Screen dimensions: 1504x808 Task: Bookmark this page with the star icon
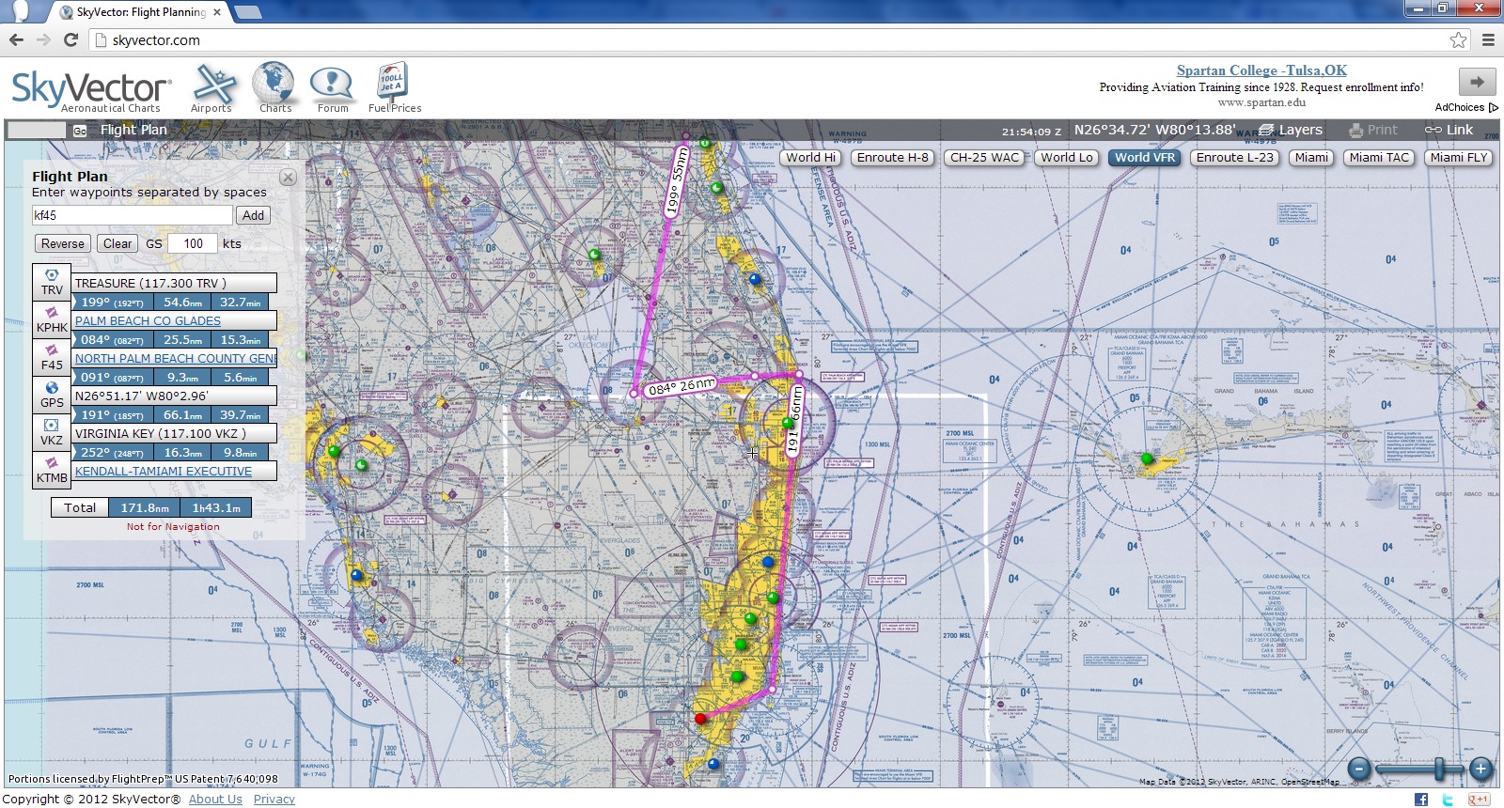pyautogui.click(x=1458, y=39)
